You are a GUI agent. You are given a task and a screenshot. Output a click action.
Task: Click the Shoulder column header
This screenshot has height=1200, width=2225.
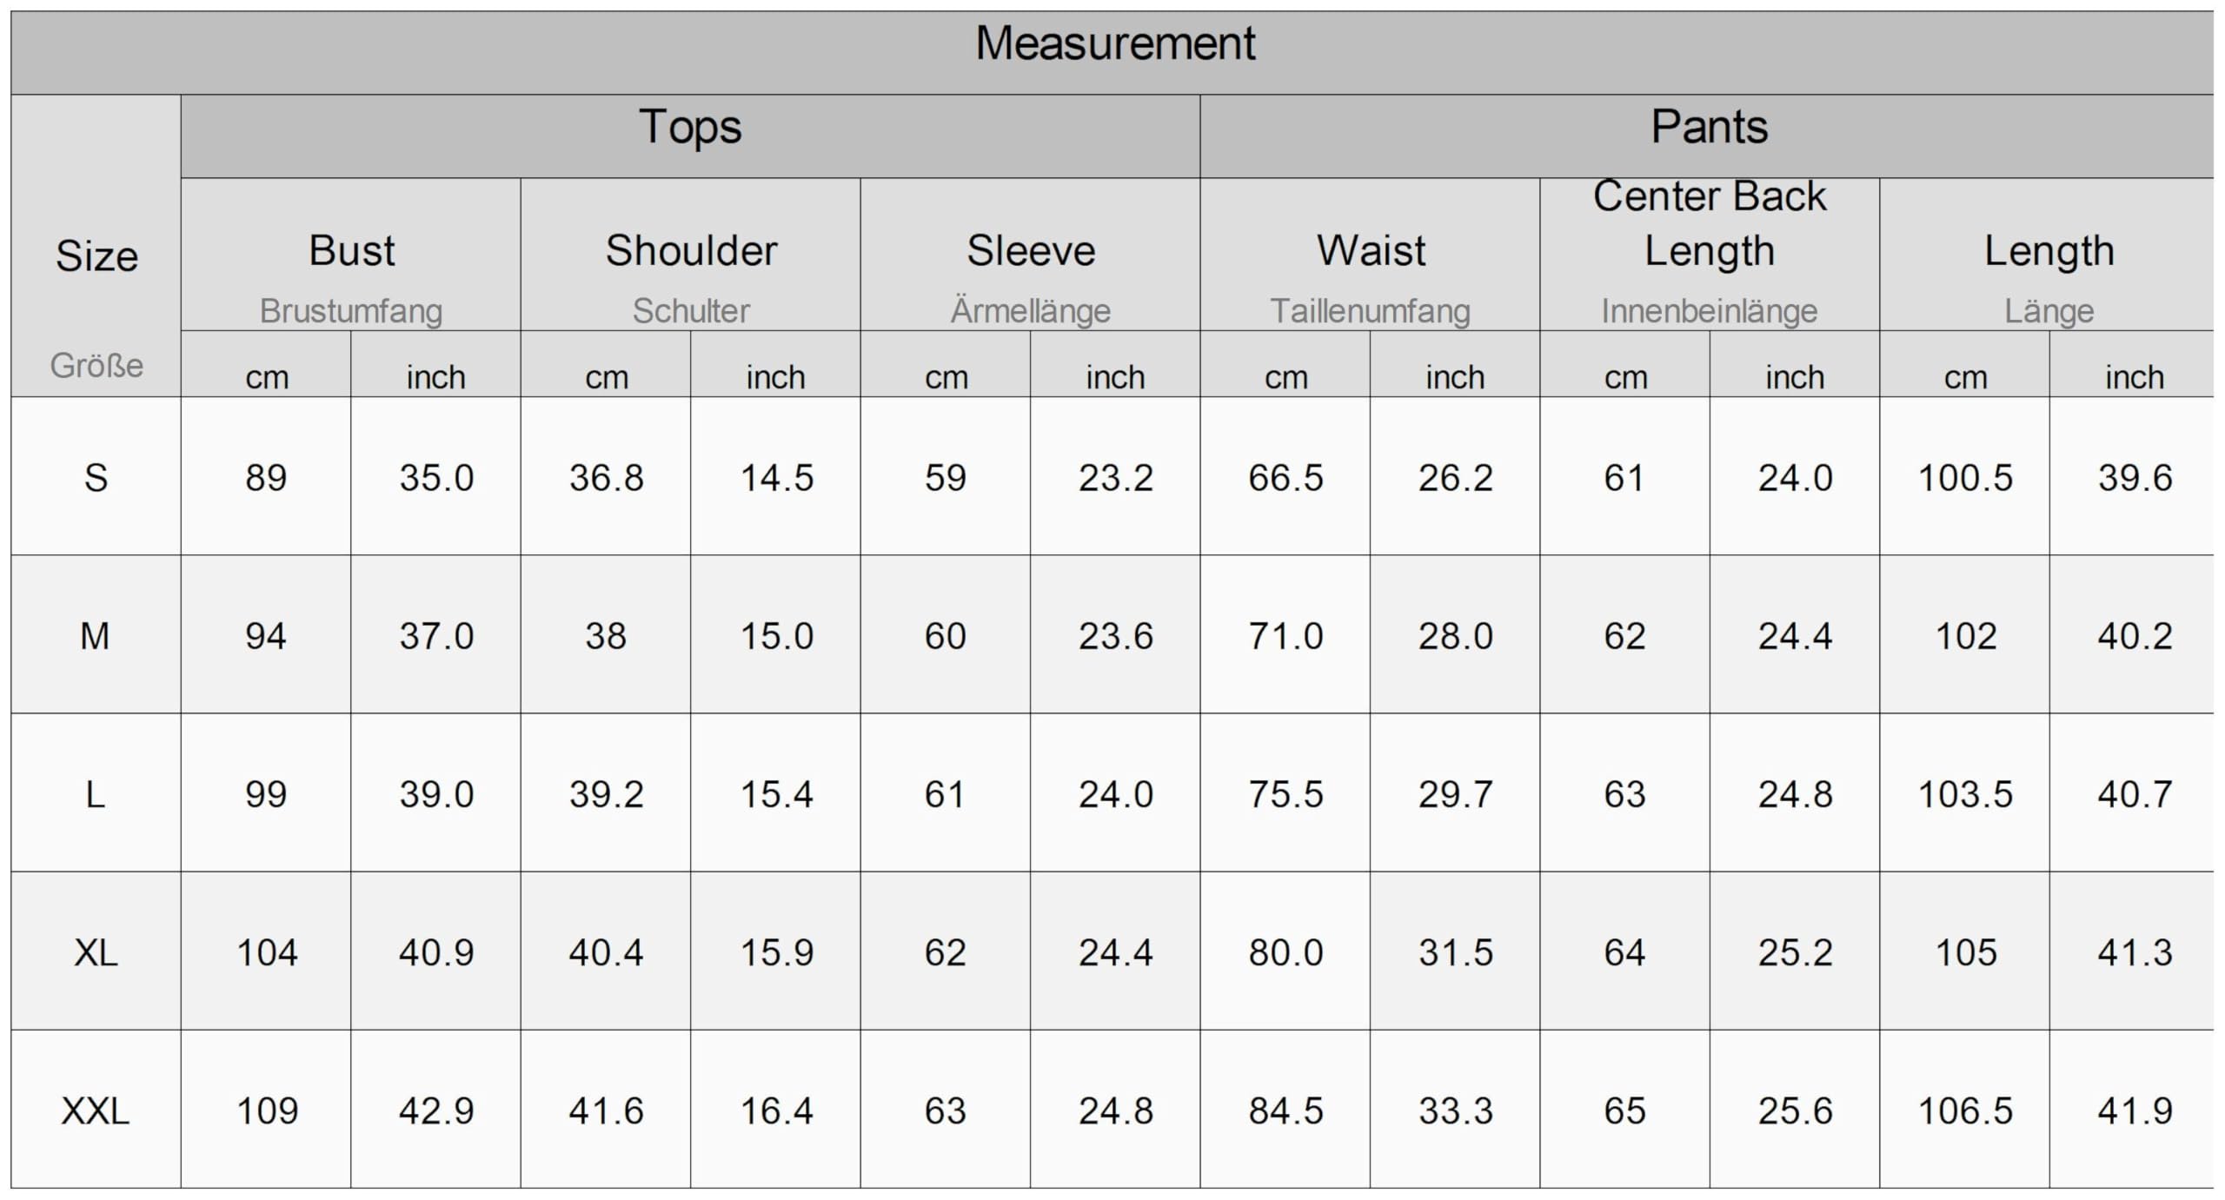pos(691,251)
